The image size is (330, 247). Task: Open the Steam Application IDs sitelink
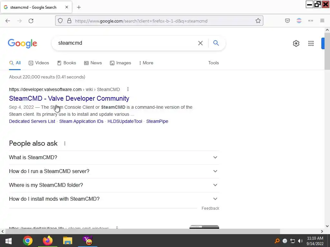coord(81,121)
